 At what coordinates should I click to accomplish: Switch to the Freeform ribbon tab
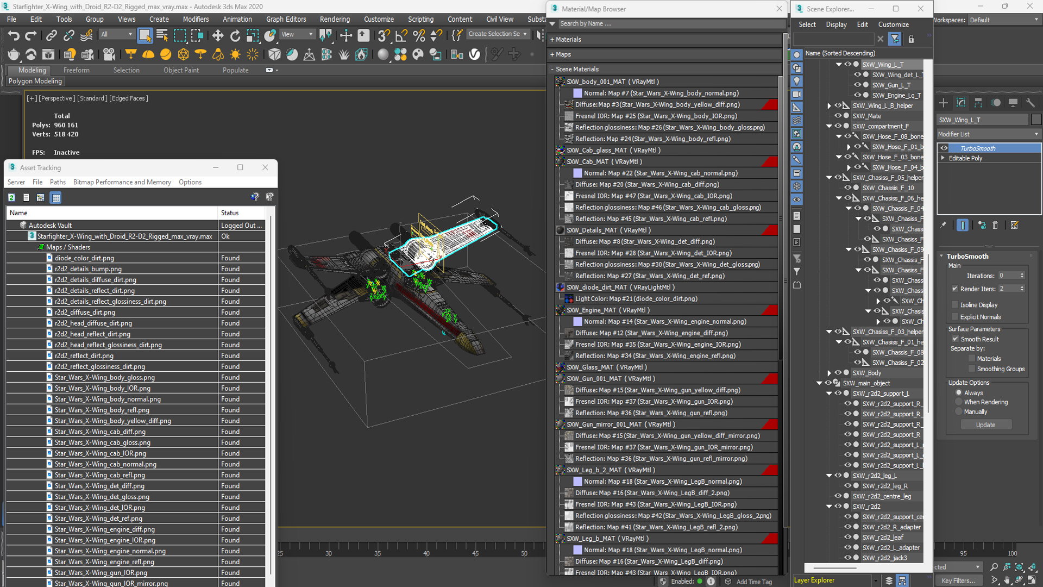[x=77, y=70]
